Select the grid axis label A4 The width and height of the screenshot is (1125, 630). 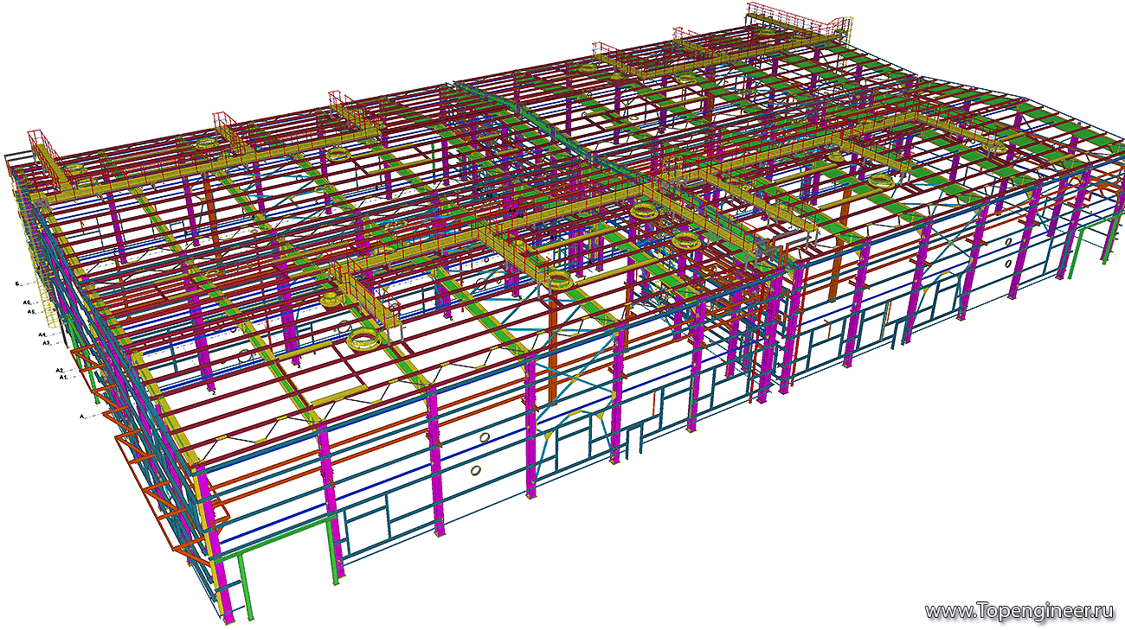pyautogui.click(x=42, y=334)
